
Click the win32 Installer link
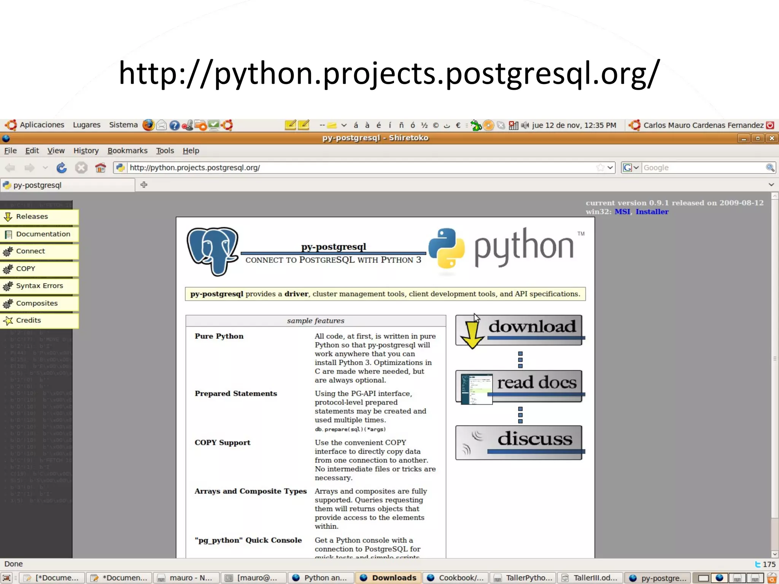pyautogui.click(x=652, y=212)
